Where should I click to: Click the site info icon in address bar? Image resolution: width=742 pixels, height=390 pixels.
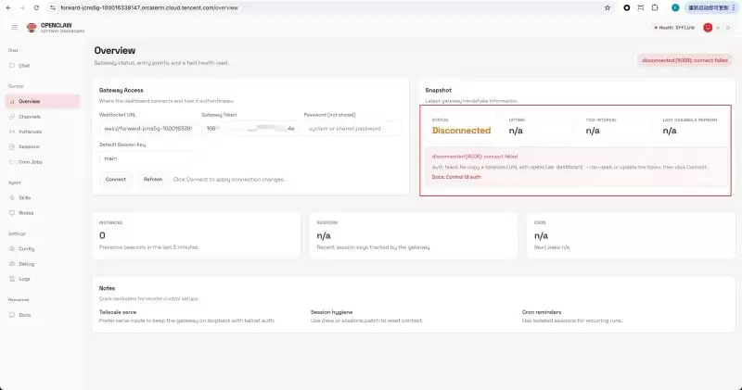point(53,8)
